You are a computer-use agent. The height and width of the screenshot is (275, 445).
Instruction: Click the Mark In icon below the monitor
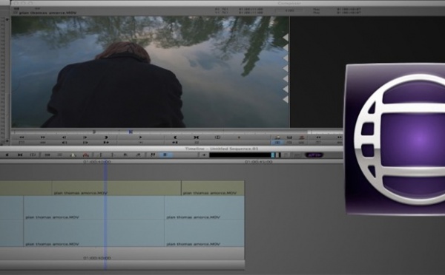click(x=175, y=137)
